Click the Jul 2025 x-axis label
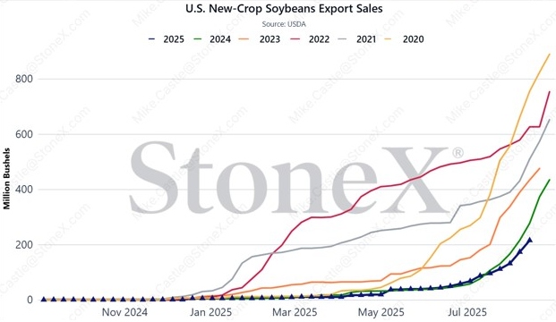The image size is (556, 322). [x=467, y=312]
